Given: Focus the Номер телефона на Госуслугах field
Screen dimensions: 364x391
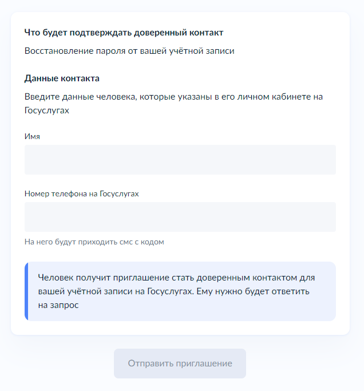Looking at the screenshot, I should coord(180,217).
